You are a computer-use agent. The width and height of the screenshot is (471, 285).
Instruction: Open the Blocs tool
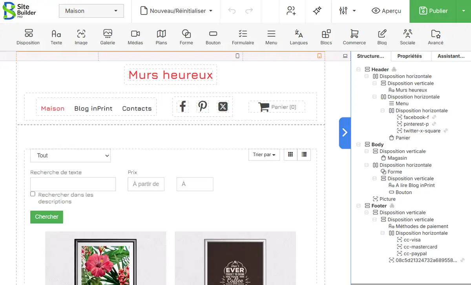tap(326, 37)
